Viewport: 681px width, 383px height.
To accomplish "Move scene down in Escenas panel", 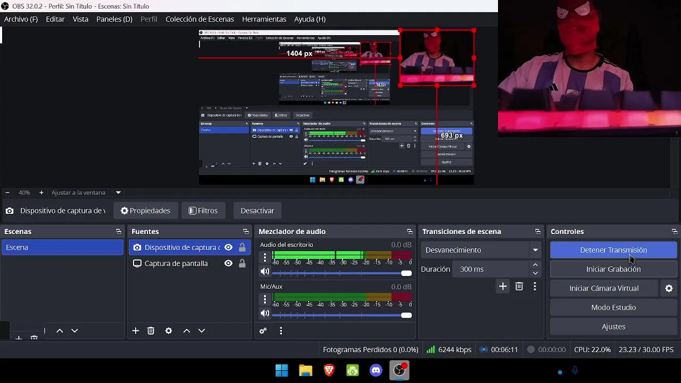I will coord(74,331).
